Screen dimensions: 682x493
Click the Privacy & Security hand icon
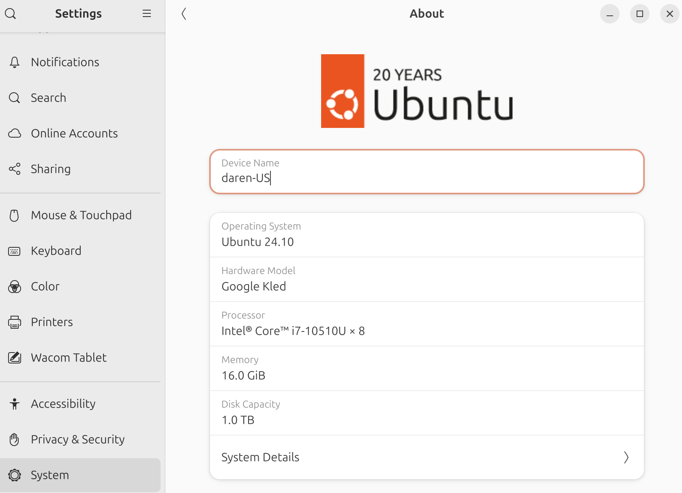point(15,440)
